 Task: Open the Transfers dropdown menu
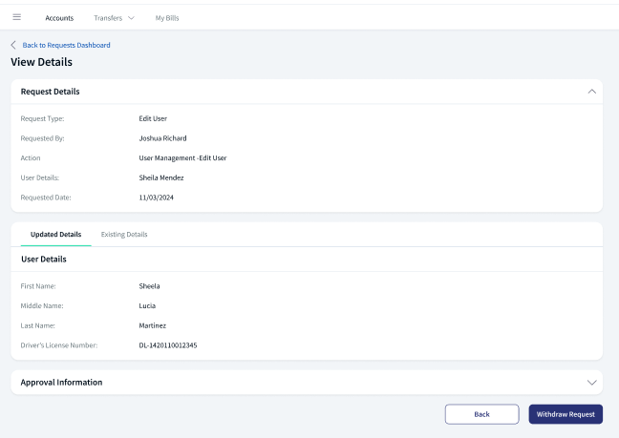coord(114,18)
